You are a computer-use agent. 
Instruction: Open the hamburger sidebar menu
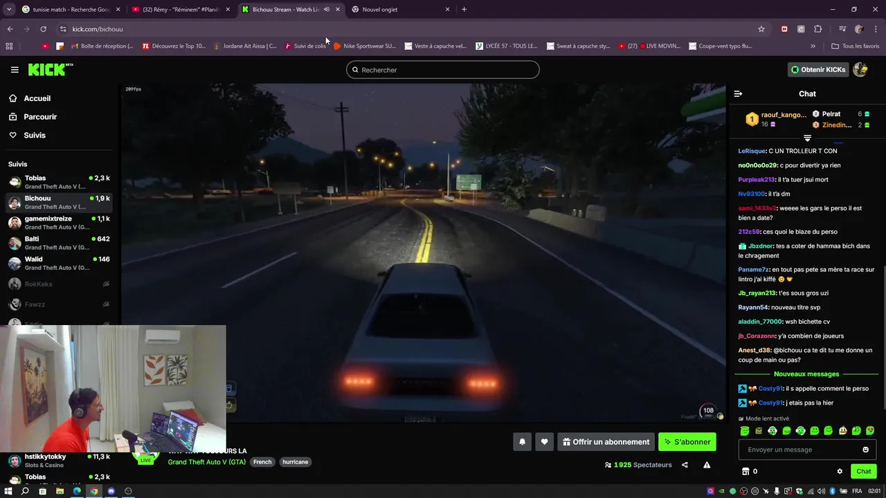pyautogui.click(x=15, y=70)
